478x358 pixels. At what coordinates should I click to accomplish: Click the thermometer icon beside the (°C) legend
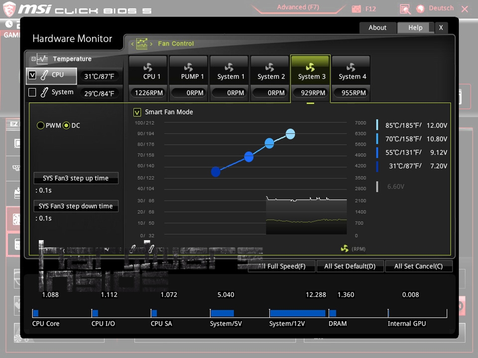pyautogui.click(x=151, y=249)
